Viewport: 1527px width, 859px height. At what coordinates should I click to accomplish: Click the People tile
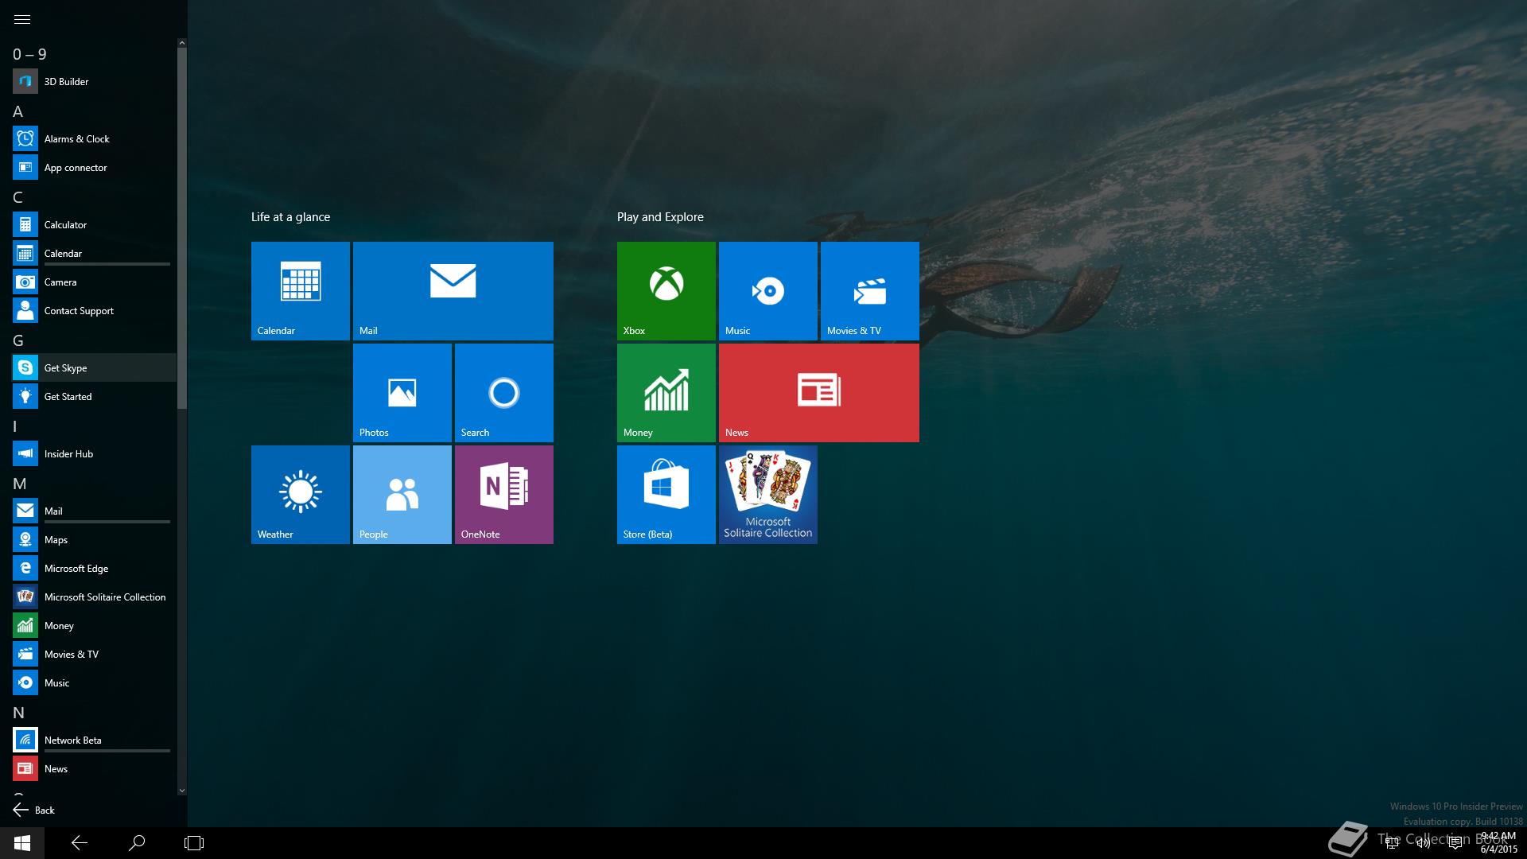(x=402, y=495)
